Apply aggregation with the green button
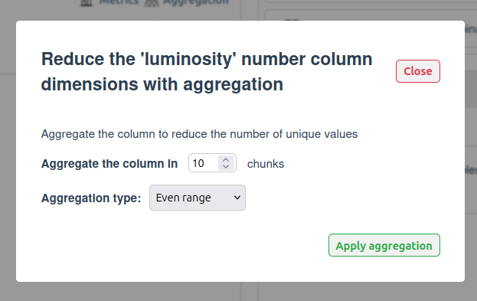Viewport: 477px width, 301px height. point(384,245)
